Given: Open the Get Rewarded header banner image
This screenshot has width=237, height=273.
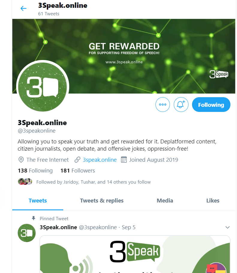Looking at the screenshot, I should pos(124,56).
